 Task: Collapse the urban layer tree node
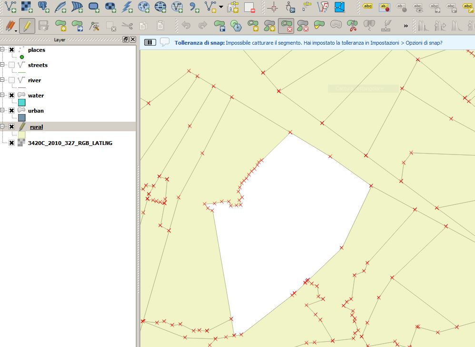pos(2,110)
